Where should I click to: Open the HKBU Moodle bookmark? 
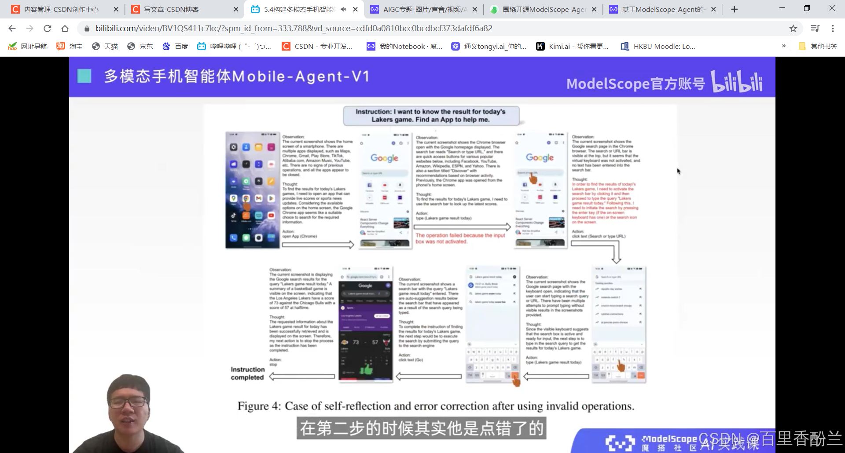[x=658, y=46]
